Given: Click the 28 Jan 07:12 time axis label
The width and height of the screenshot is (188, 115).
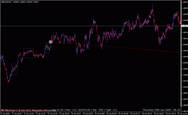Looking at the screenshot, I should coord(135,114).
